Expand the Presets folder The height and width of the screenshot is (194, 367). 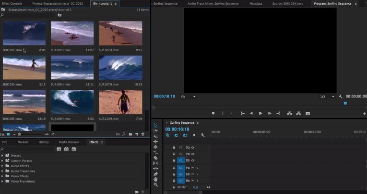[2, 155]
